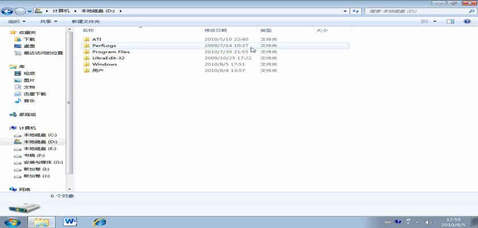478x228 pixels.
Task: Open the ATI folder
Action: click(96, 39)
